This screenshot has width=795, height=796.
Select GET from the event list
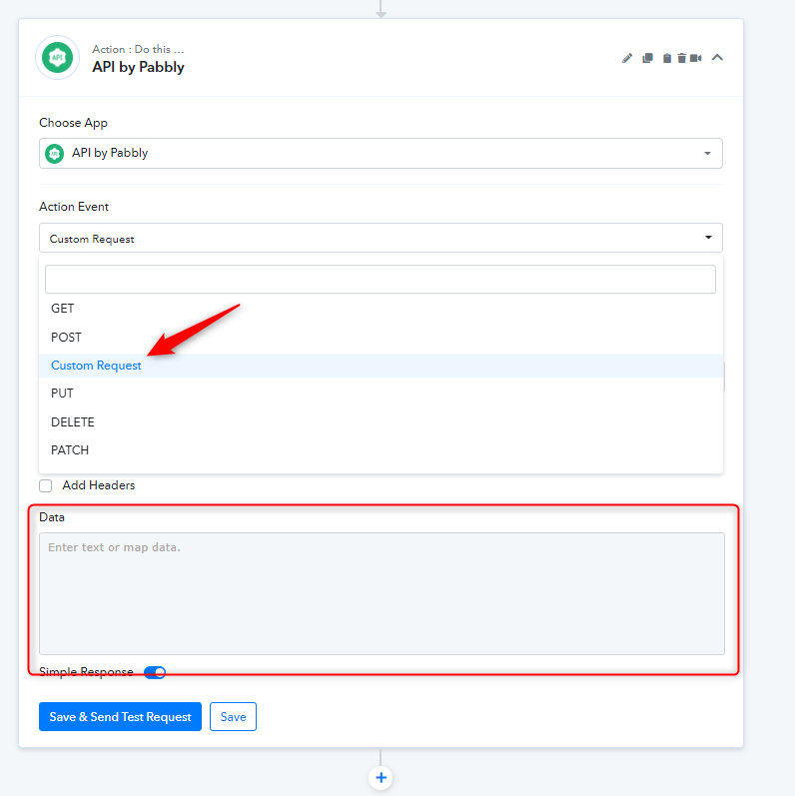(x=63, y=309)
